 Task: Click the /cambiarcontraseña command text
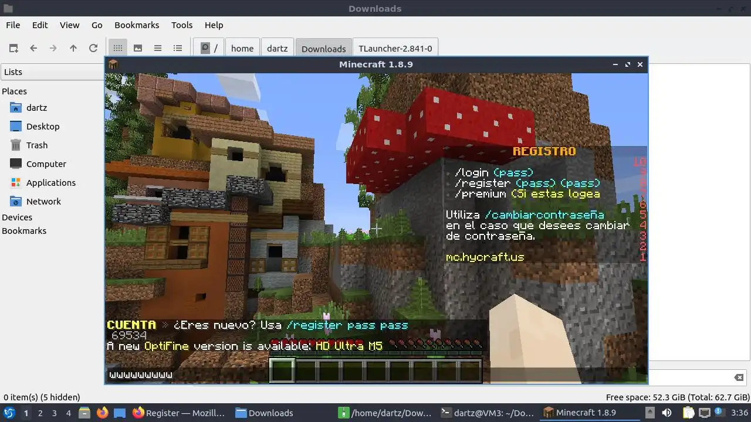pos(544,215)
